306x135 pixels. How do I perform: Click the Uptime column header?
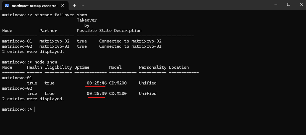tap(82, 67)
